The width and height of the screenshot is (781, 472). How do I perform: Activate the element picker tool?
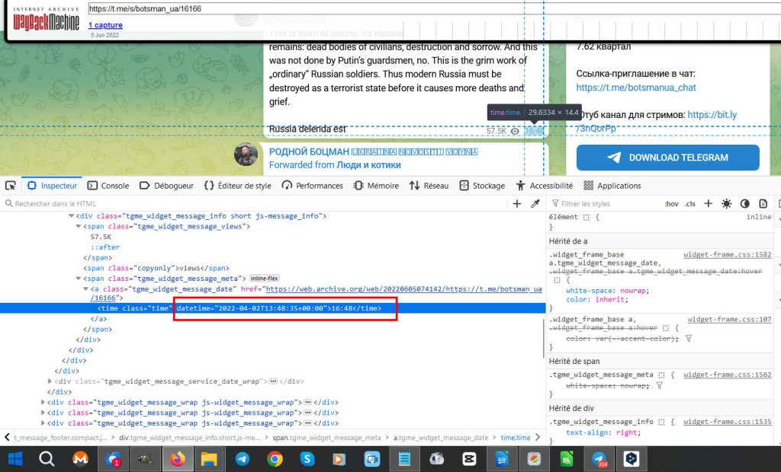(x=11, y=186)
